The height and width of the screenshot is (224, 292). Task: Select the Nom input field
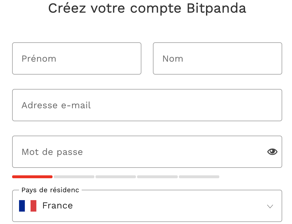coord(217,58)
